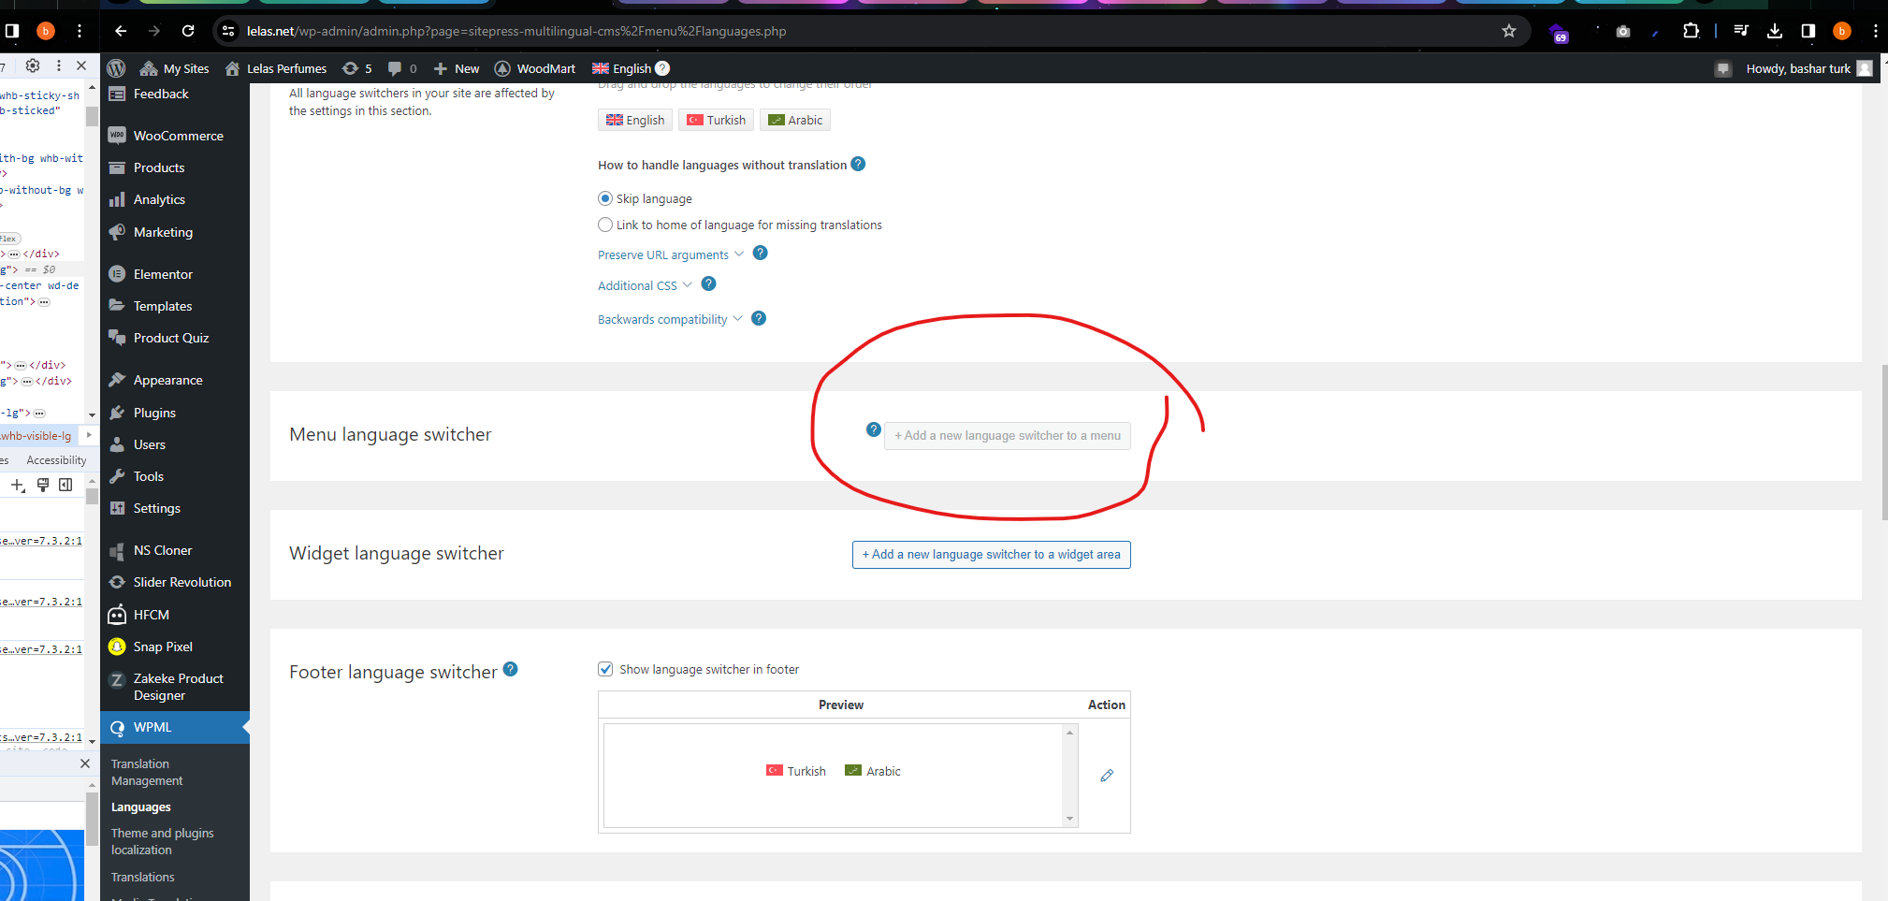Open the English language dropdown in admin bar
Image resolution: width=1888 pixels, height=901 pixels.
click(x=622, y=68)
